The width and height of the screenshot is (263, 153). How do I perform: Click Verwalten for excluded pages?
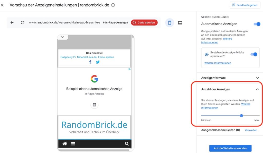(x=251, y=130)
